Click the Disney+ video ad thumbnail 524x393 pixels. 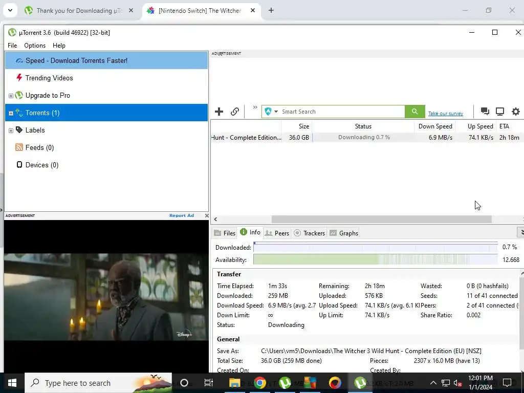pyautogui.click(x=106, y=297)
